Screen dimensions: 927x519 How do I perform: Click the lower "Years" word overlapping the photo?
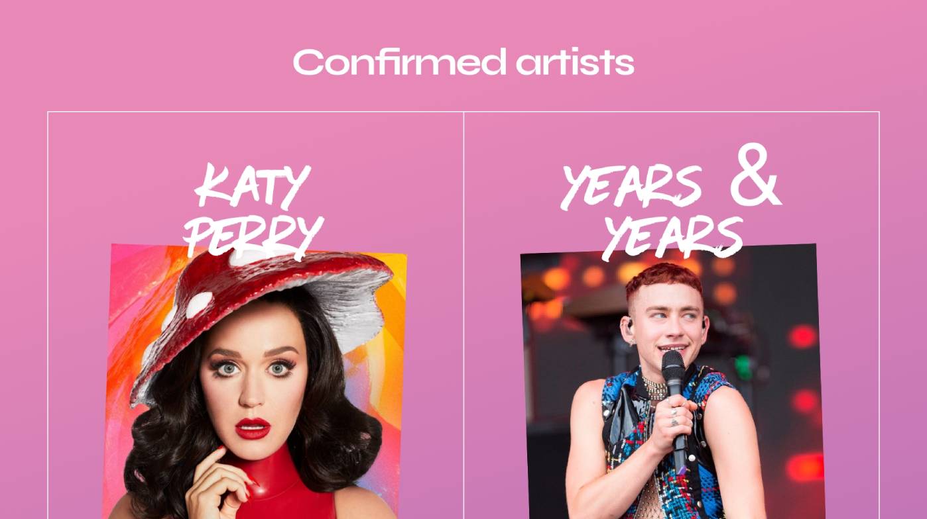(x=673, y=237)
